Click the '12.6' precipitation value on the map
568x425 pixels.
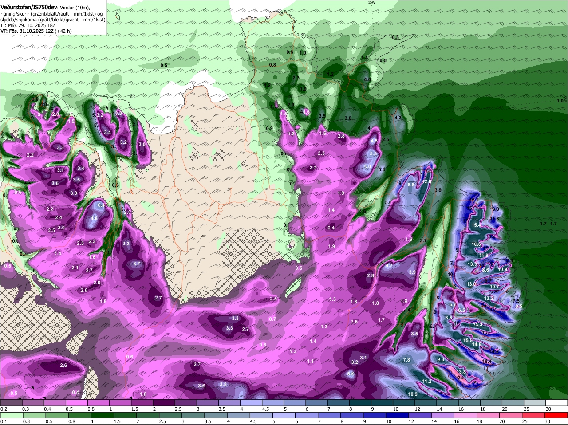pyautogui.click(x=426, y=181)
